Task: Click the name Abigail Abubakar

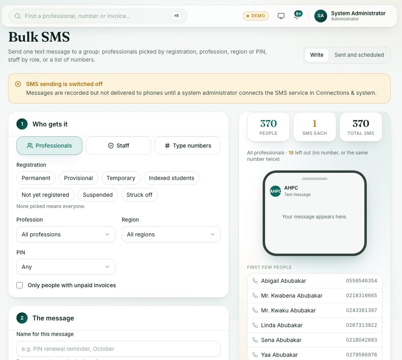Action: [283, 281]
